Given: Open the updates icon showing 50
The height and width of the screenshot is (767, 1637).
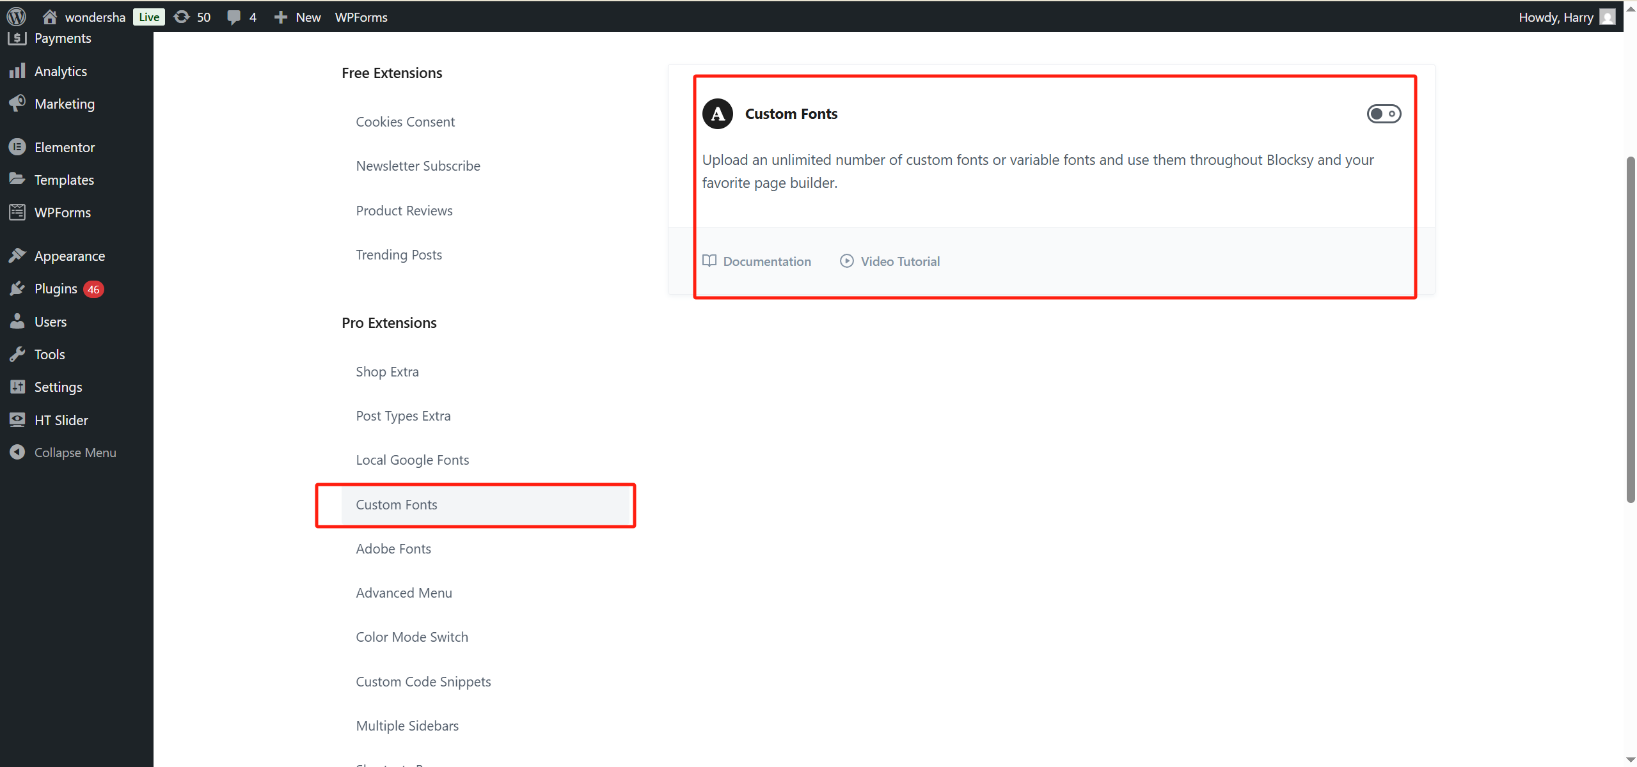Looking at the screenshot, I should click(x=182, y=17).
